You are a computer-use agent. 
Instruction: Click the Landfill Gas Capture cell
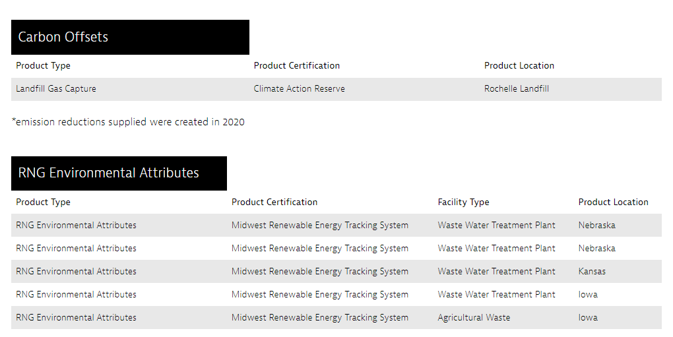[56, 89]
